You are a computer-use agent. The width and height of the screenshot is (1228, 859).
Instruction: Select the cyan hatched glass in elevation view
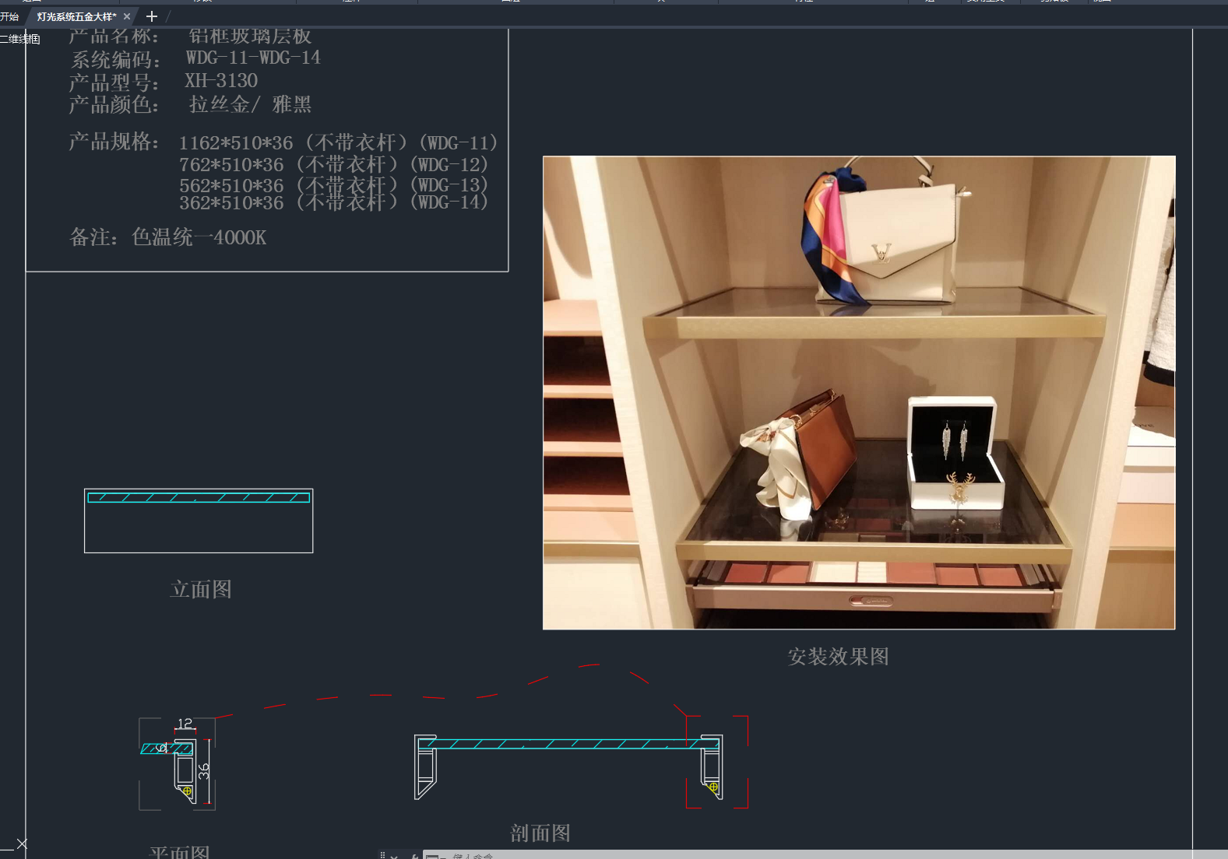pyautogui.click(x=199, y=497)
